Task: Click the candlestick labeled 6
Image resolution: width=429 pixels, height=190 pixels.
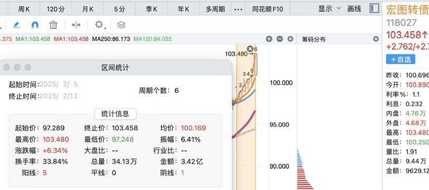Action: 256,64
